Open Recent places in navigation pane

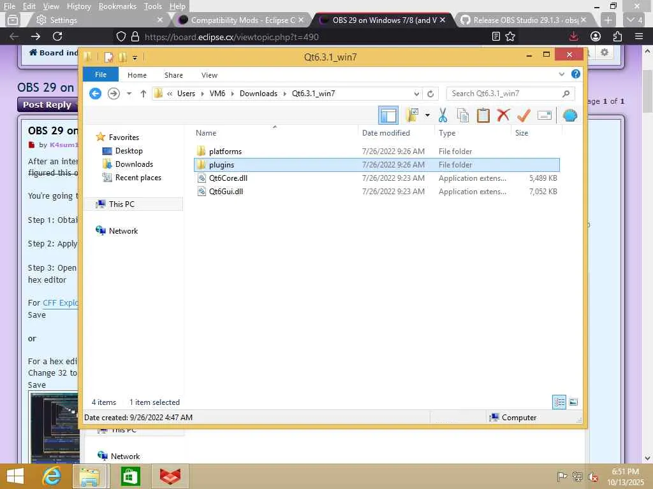tap(138, 177)
